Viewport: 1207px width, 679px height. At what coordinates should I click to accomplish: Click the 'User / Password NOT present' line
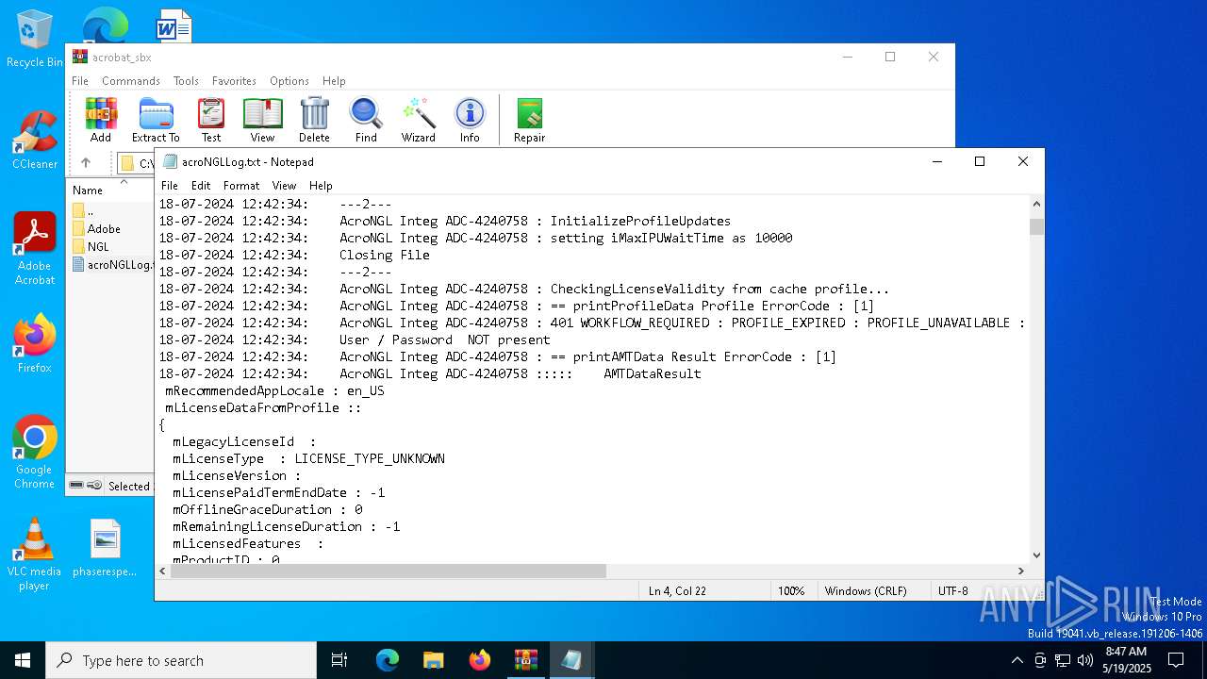point(445,339)
